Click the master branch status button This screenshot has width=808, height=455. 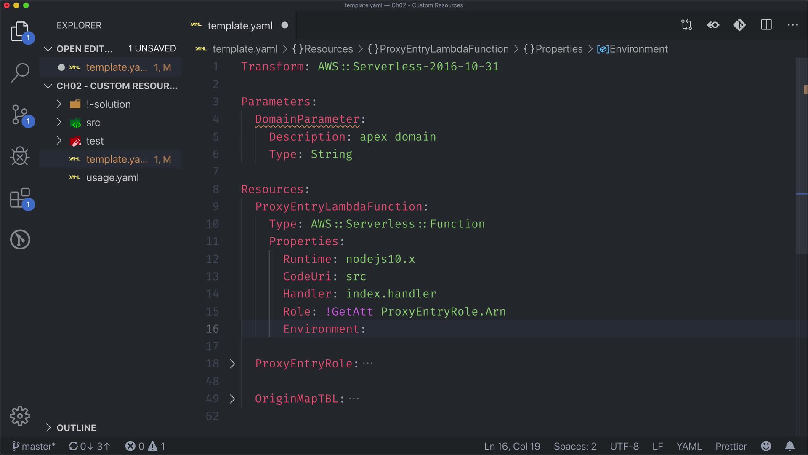(34, 446)
